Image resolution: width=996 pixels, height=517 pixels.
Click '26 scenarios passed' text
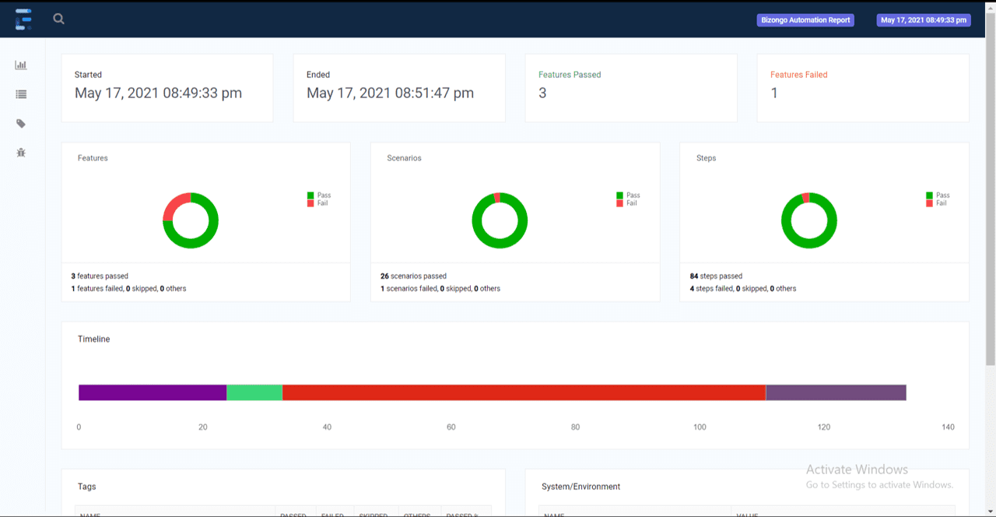pyautogui.click(x=413, y=276)
